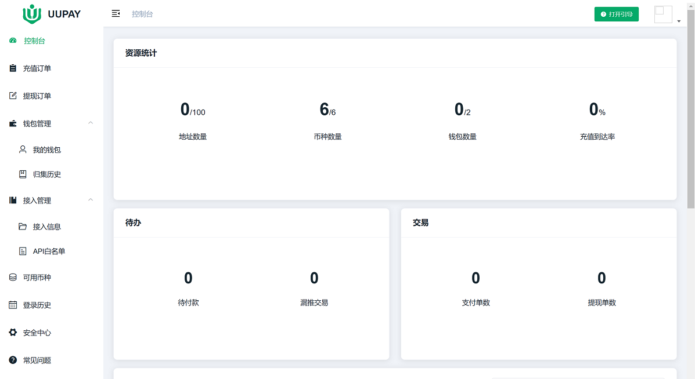Open 充值订单 via its clipboard icon
The width and height of the screenshot is (695, 379).
pos(13,68)
